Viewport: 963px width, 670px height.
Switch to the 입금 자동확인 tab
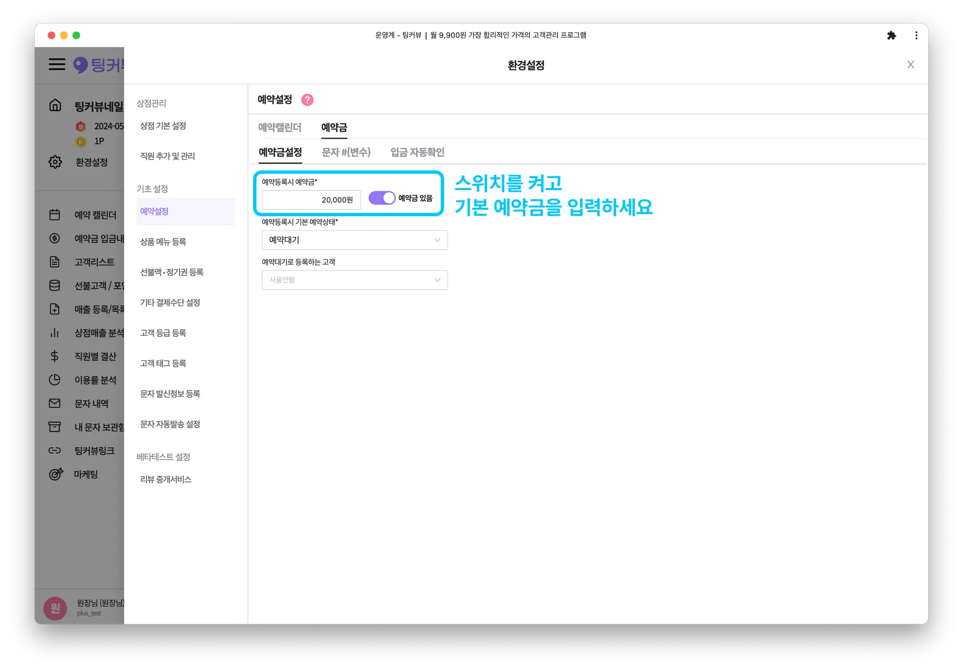[x=417, y=152]
